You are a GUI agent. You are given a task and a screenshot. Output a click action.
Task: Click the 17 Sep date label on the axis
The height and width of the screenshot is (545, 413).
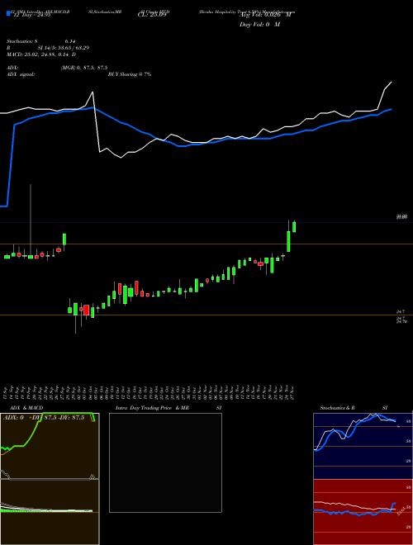[x=7, y=392]
